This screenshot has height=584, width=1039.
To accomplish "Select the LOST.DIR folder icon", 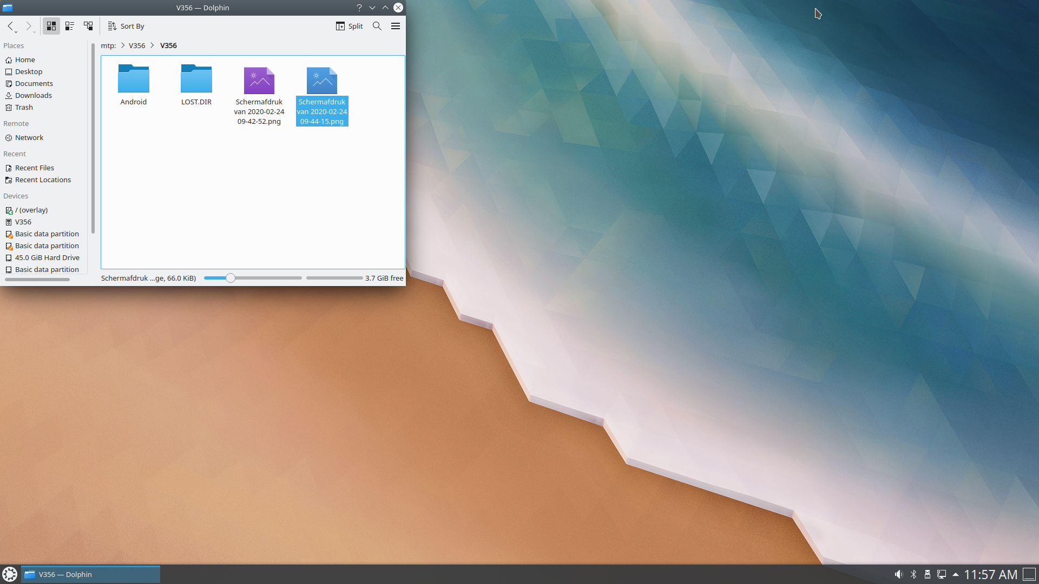I will [x=196, y=79].
